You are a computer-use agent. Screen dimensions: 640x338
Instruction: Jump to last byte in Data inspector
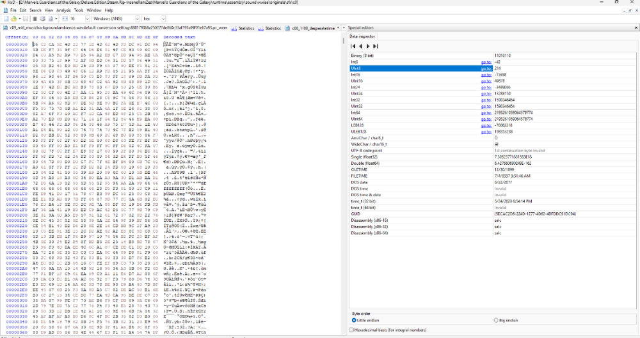click(376, 46)
